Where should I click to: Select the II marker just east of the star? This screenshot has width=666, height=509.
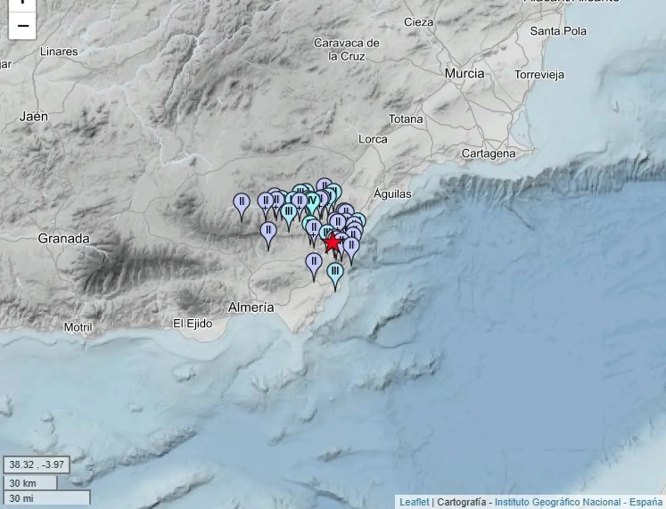pos(351,250)
